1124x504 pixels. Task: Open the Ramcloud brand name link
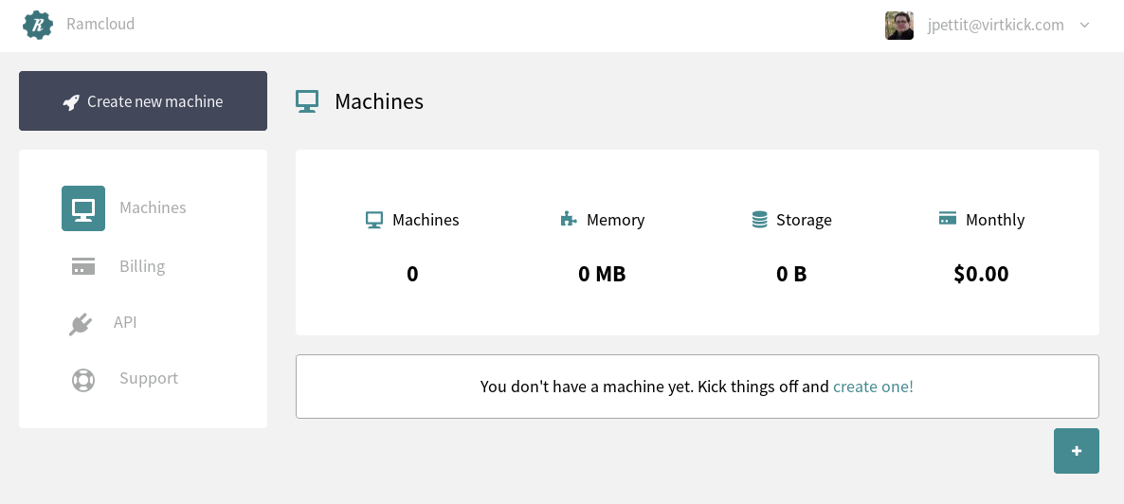(x=100, y=24)
